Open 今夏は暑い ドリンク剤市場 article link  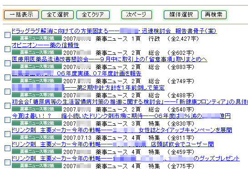click(x=121, y=116)
